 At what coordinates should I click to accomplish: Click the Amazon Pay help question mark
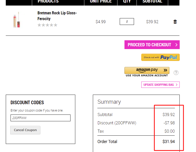pos(176,72)
